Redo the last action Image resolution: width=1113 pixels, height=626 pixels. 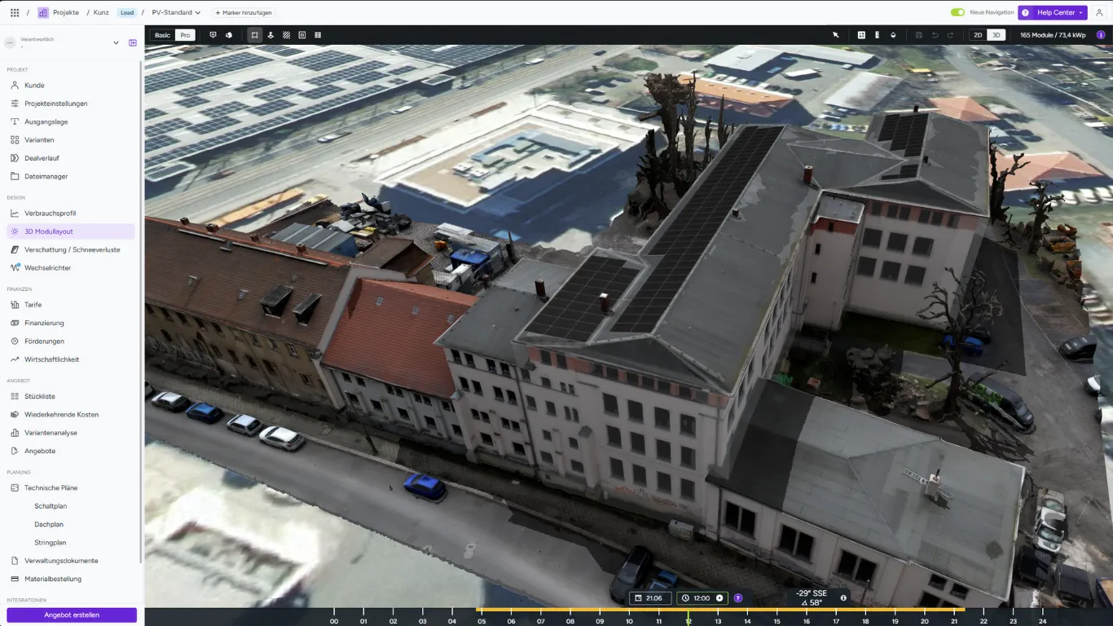tap(950, 35)
